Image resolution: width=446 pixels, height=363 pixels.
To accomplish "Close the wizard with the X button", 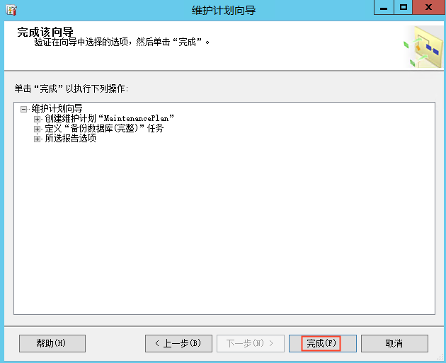I will [x=428, y=7].
